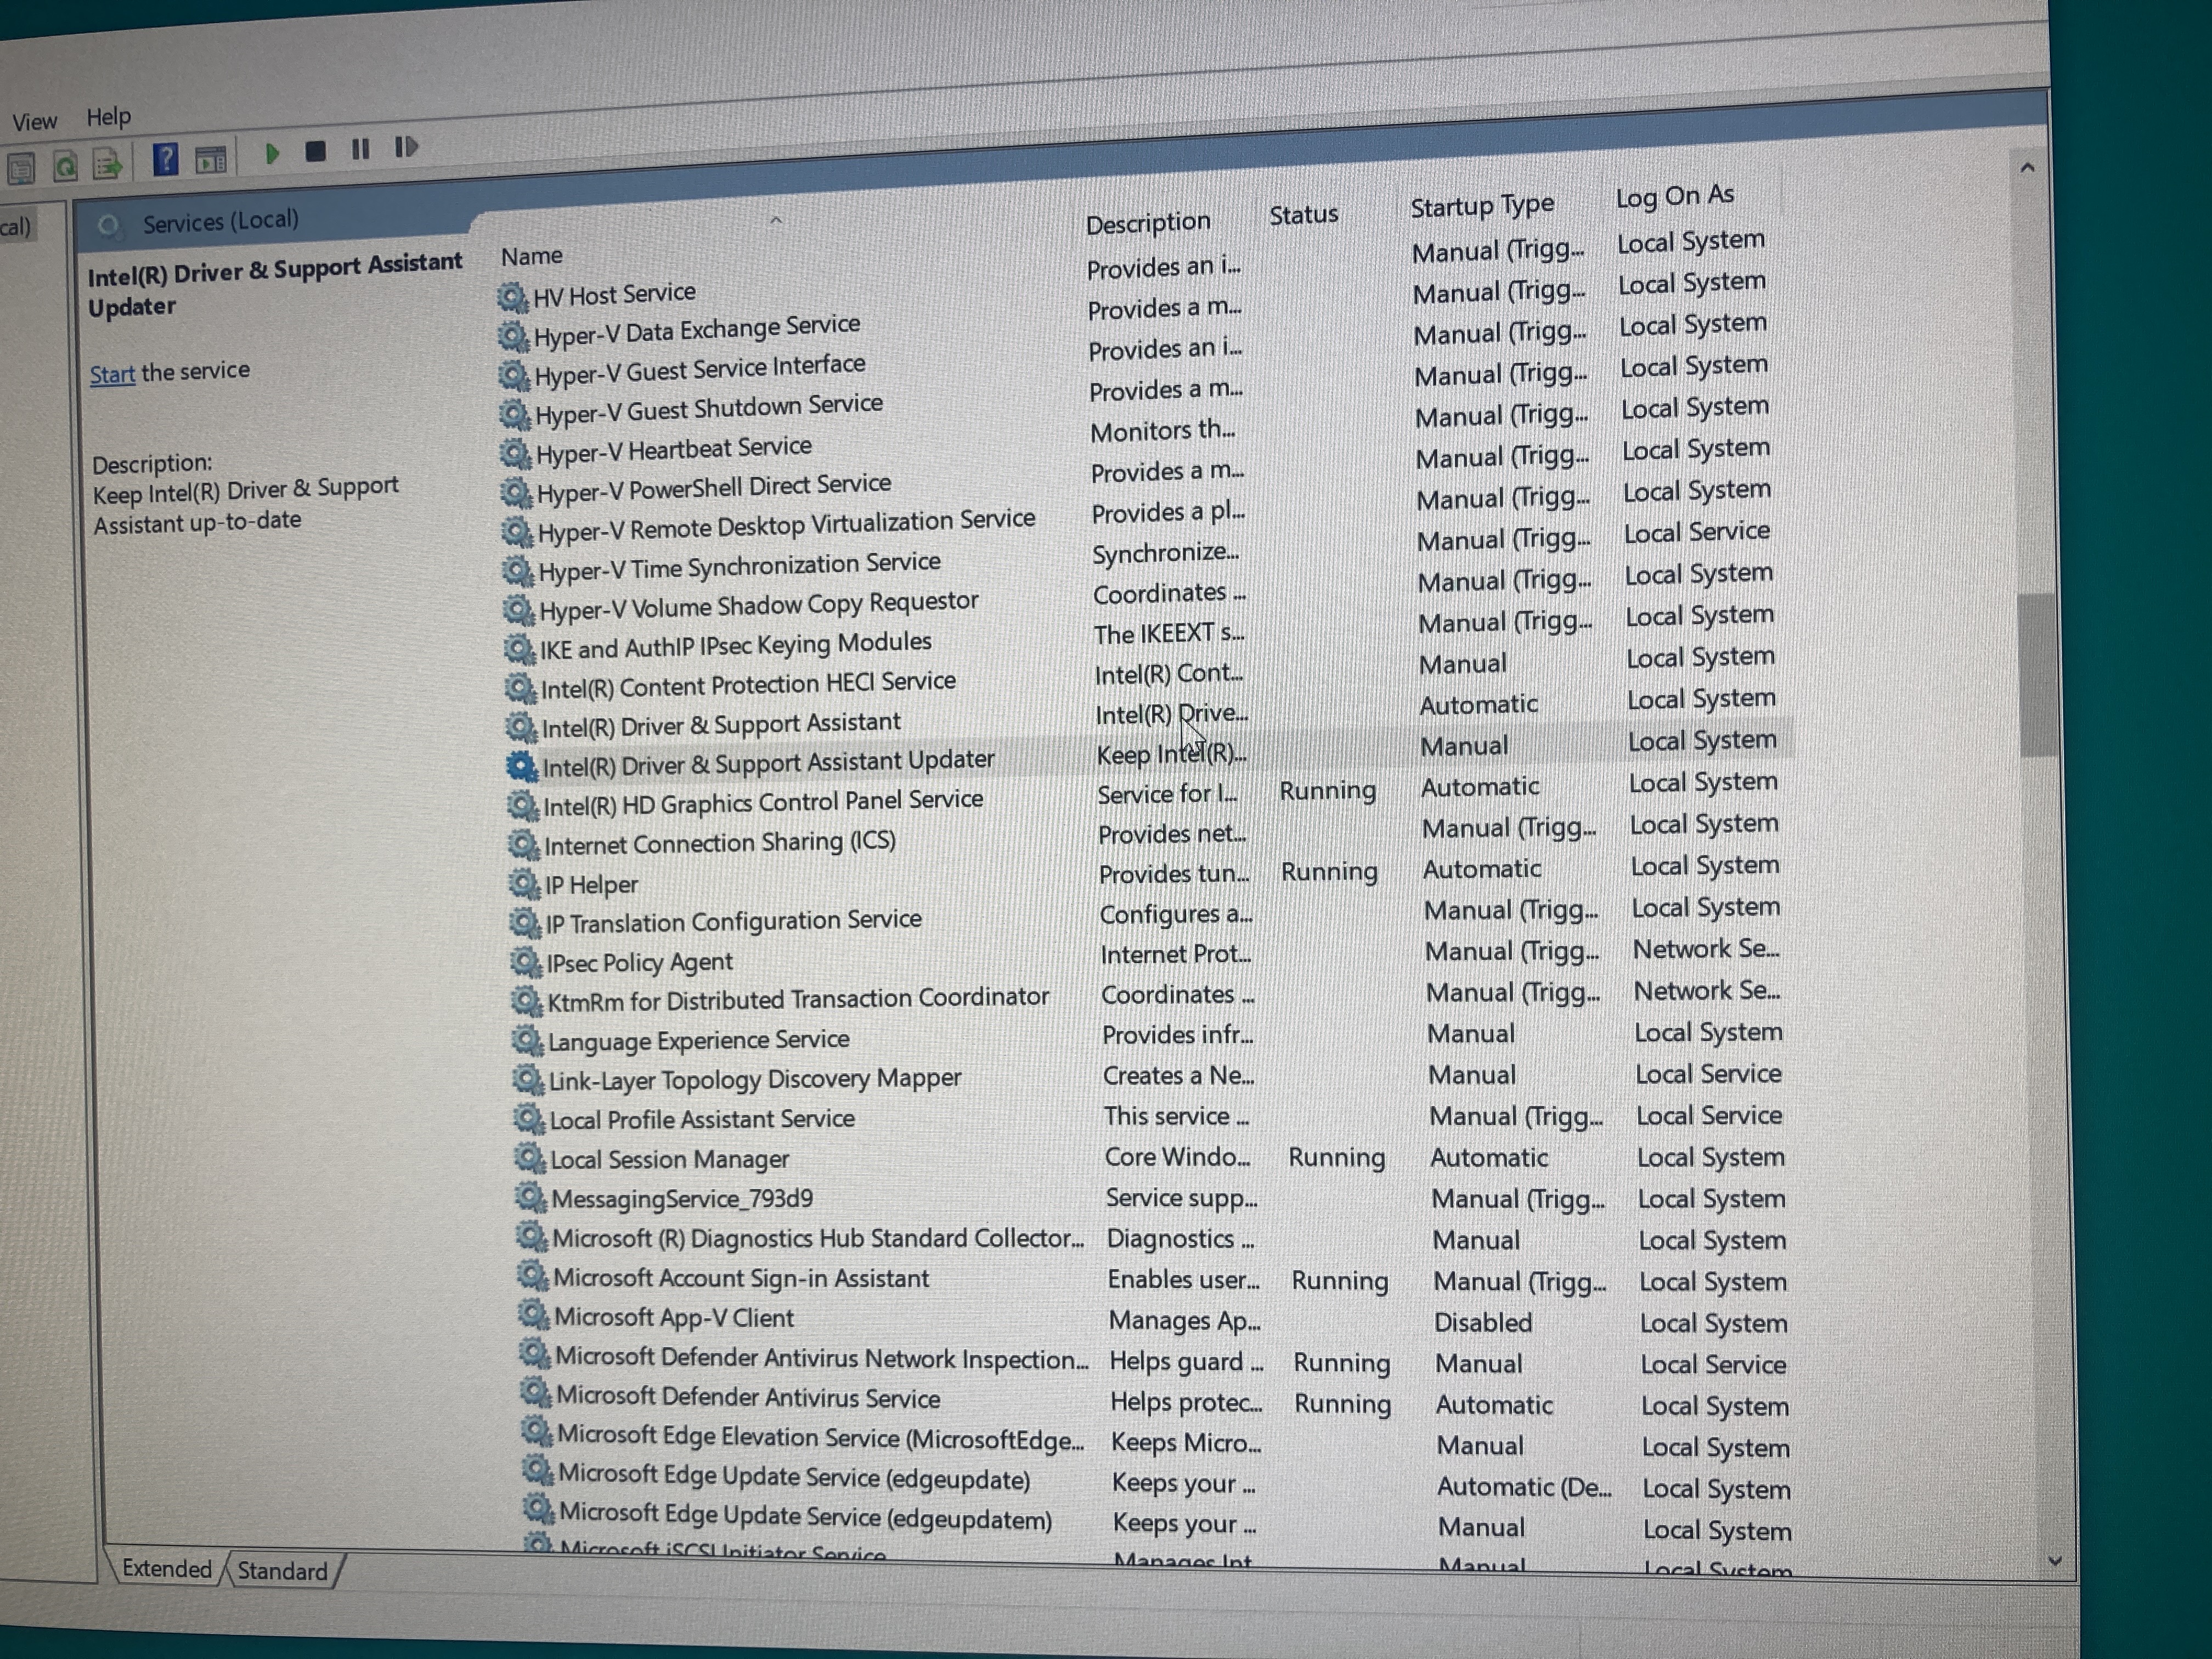Select Intel(R) HD Graphics Control Panel Service
This screenshot has width=2212, height=1659.
(1142, 795)
